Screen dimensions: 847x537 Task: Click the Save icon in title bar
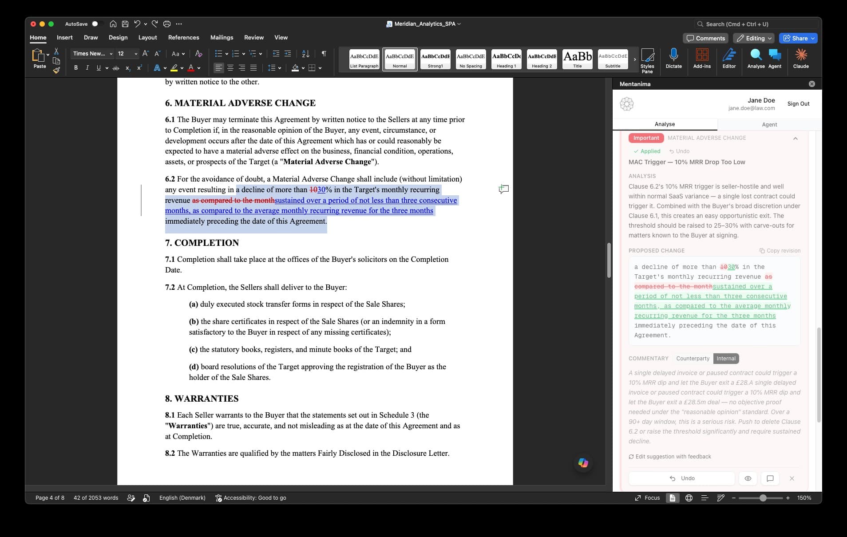coord(125,24)
